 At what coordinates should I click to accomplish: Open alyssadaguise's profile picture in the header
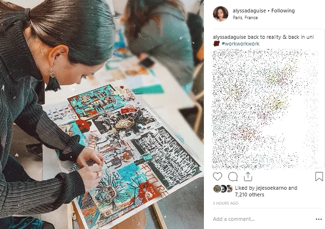[221, 14]
